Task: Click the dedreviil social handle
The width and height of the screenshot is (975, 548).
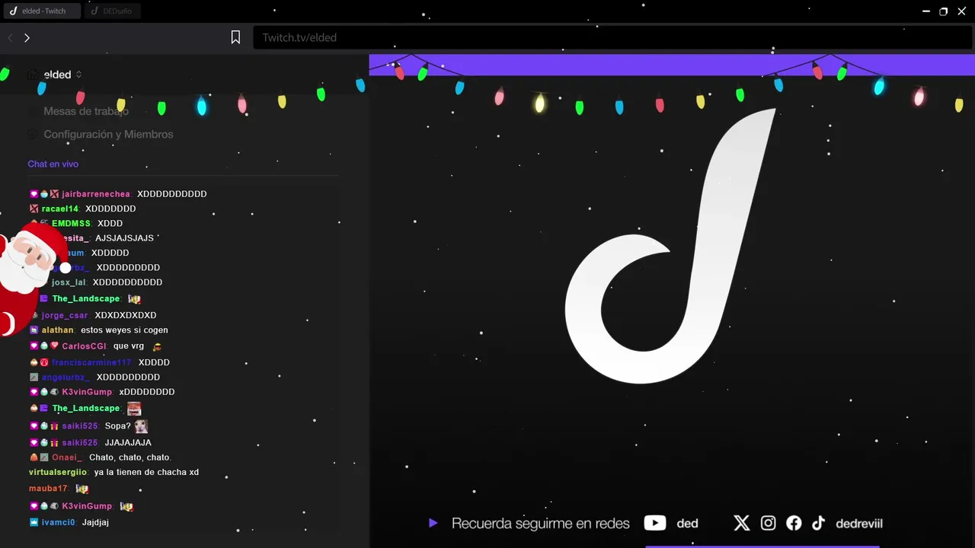Action: point(859,524)
